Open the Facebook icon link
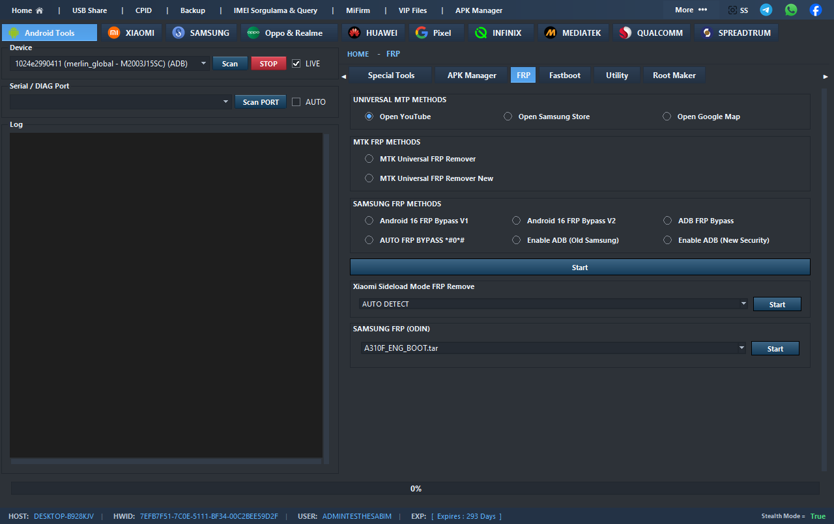Image resolution: width=834 pixels, height=524 pixels. 815,10
